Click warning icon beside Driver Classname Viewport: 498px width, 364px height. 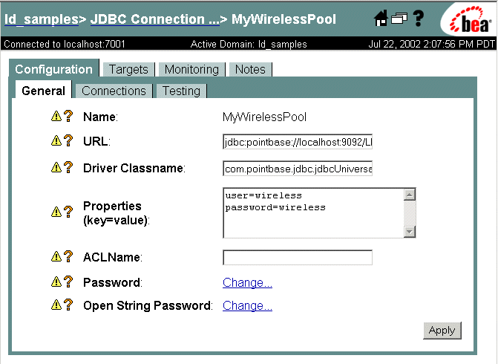[56, 167]
